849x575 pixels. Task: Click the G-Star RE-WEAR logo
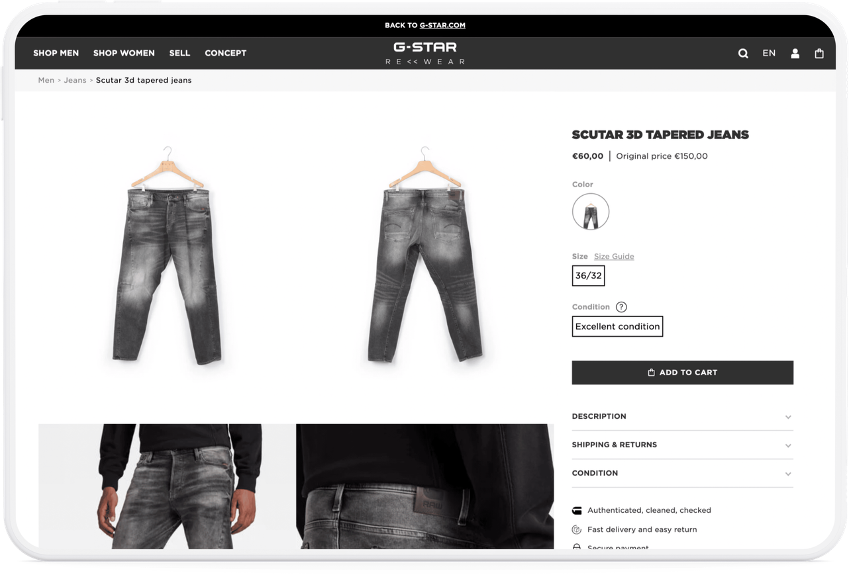pyautogui.click(x=424, y=53)
